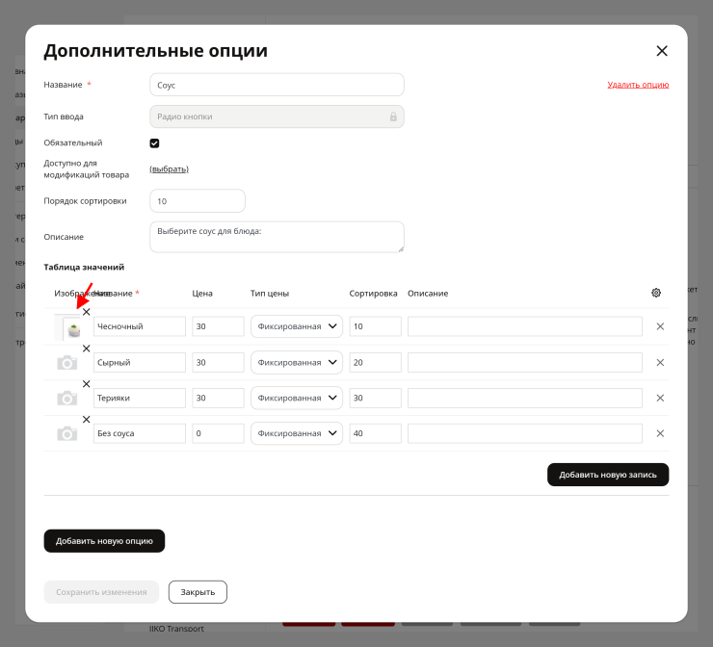
Task: Remove image of Без соуса row
Action: pyautogui.click(x=86, y=420)
